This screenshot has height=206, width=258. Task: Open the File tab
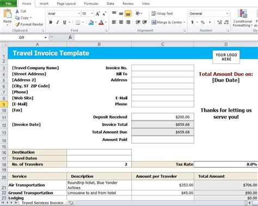click(x=8, y=3)
